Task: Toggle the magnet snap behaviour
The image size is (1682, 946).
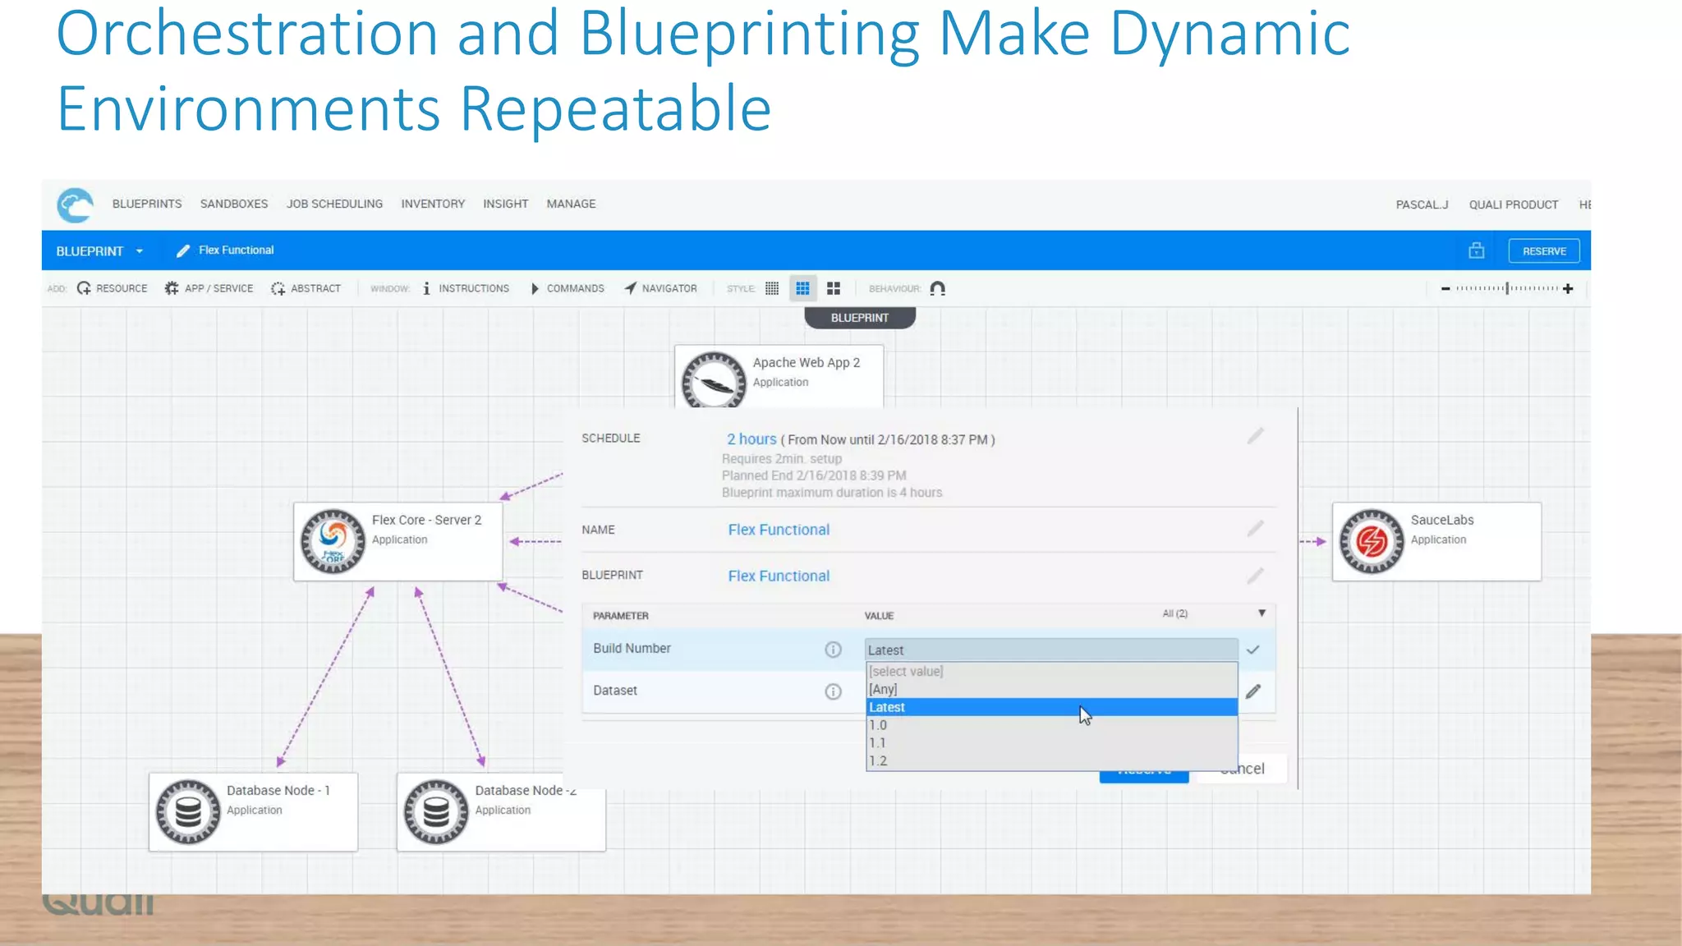Action: (938, 288)
